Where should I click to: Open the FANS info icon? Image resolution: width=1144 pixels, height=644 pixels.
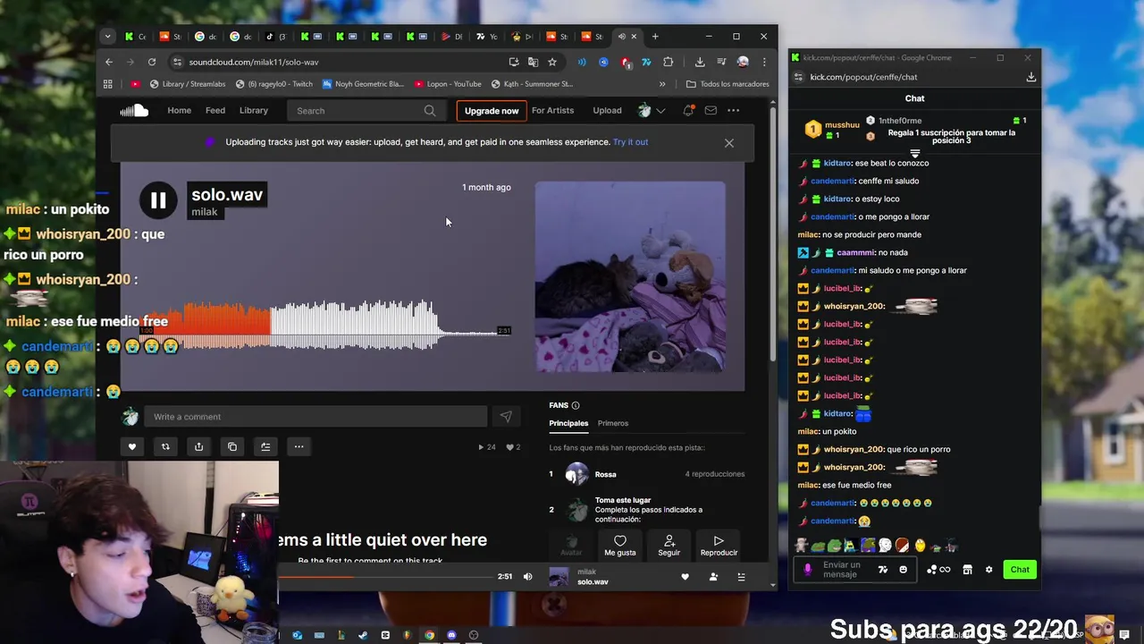(x=576, y=405)
